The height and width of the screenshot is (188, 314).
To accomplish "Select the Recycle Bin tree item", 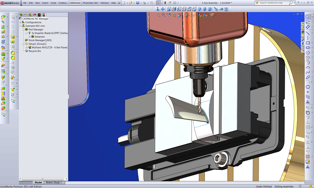I will pyautogui.click(x=35, y=51).
